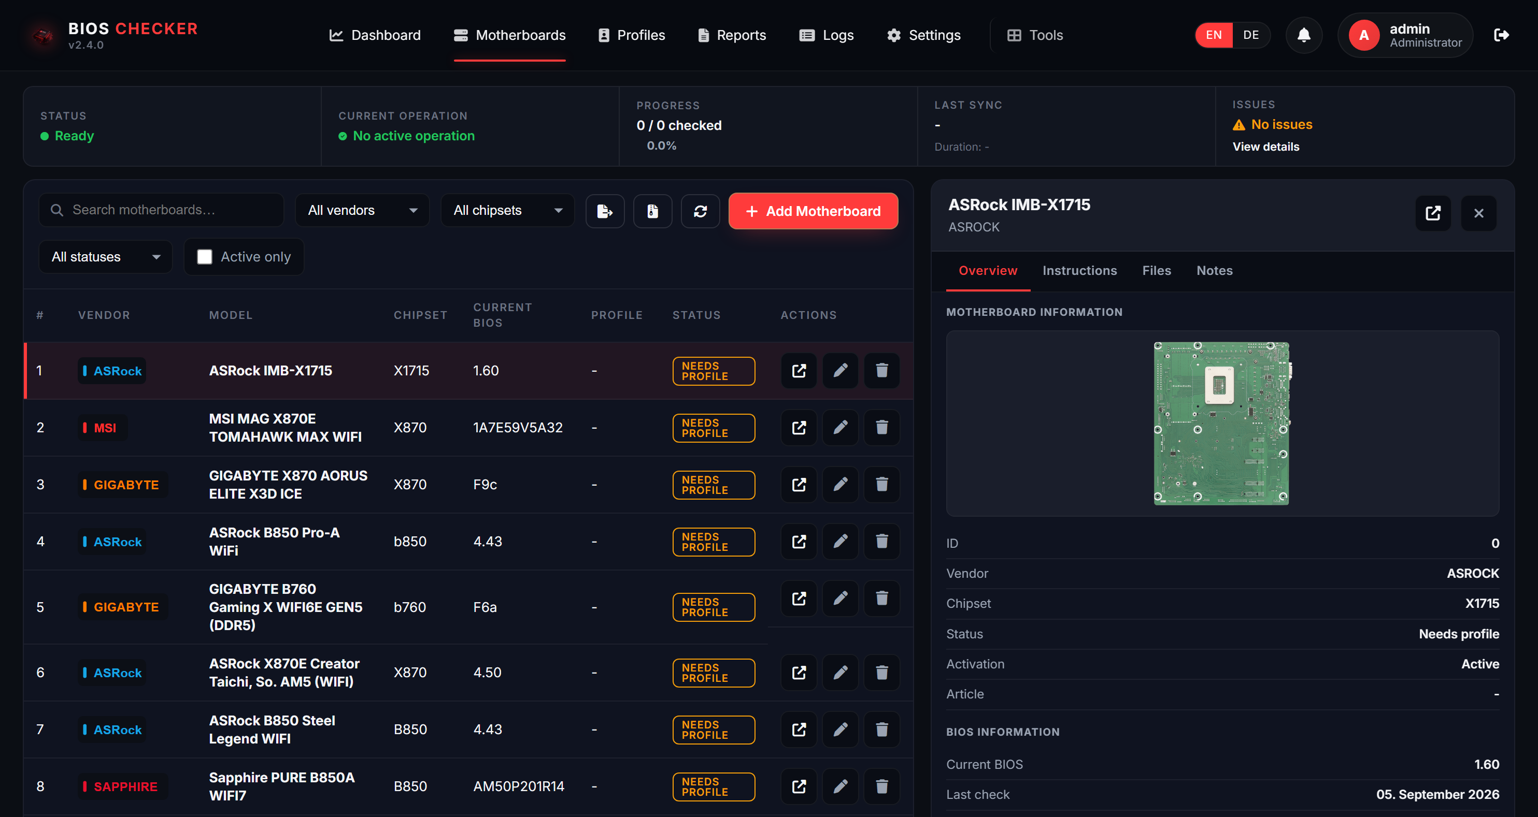Delete the GIGABYTE B760 Gaming X row
Screen dimensions: 1538x817
[x=882, y=598]
